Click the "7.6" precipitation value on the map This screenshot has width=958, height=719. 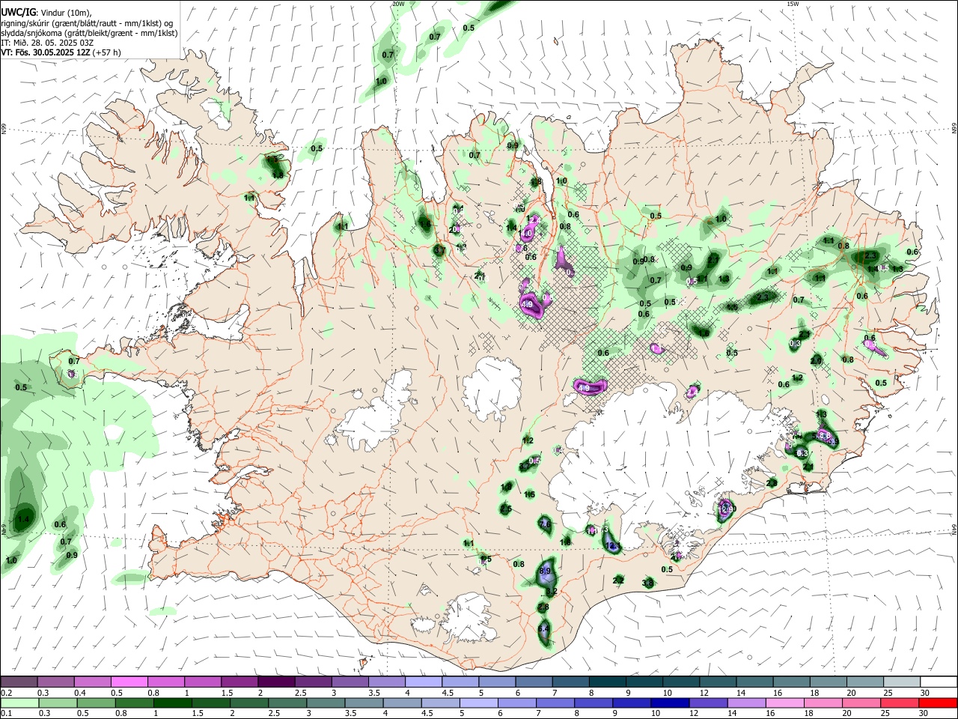[546, 524]
